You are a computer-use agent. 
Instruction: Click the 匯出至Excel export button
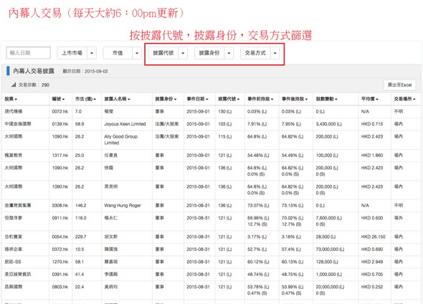pos(399,85)
